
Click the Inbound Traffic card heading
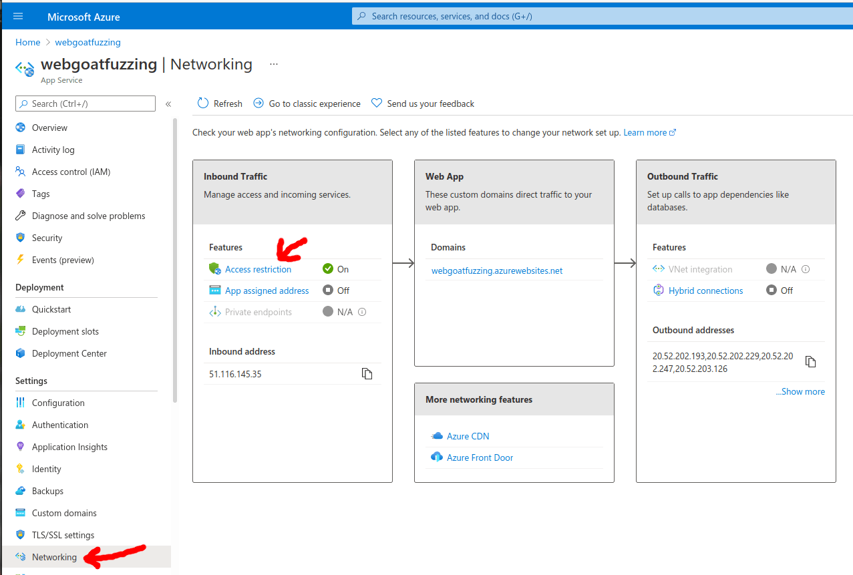pos(235,176)
